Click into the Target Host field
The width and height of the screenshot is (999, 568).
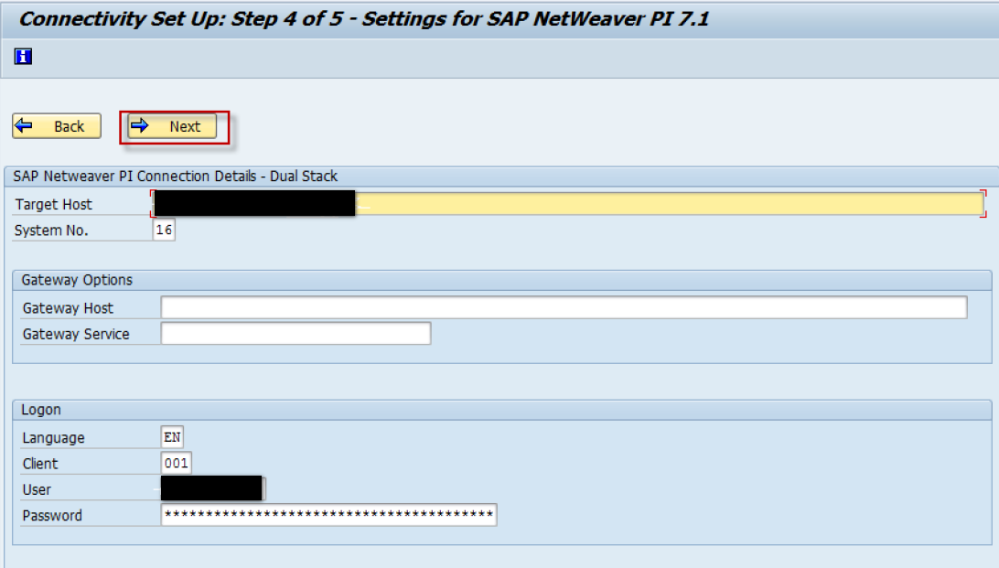(568, 204)
